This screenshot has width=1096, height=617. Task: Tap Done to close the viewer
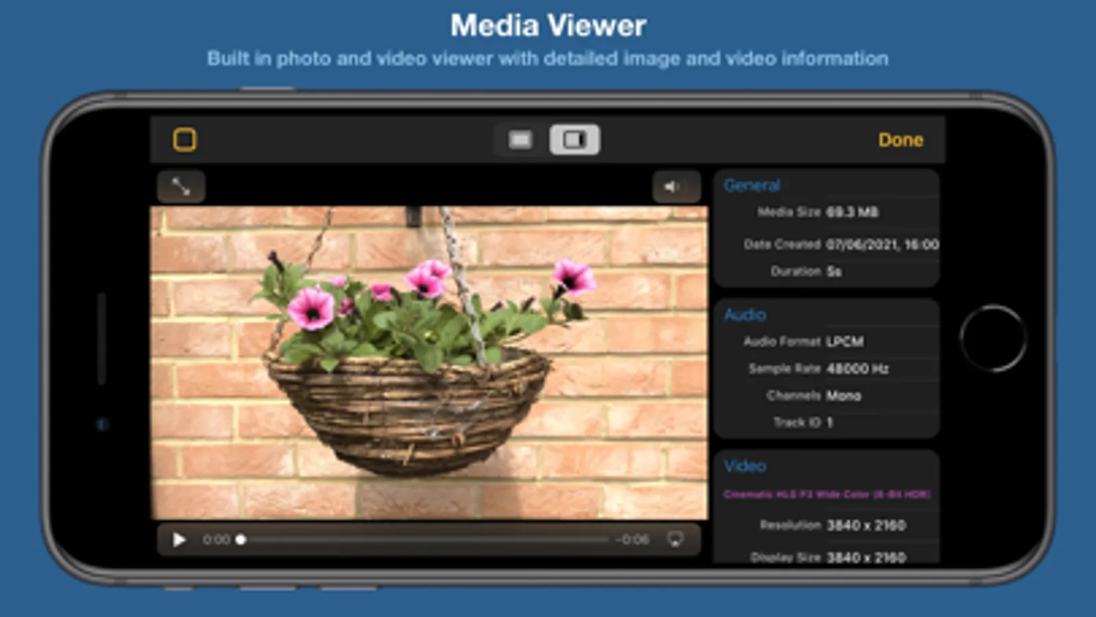[901, 140]
